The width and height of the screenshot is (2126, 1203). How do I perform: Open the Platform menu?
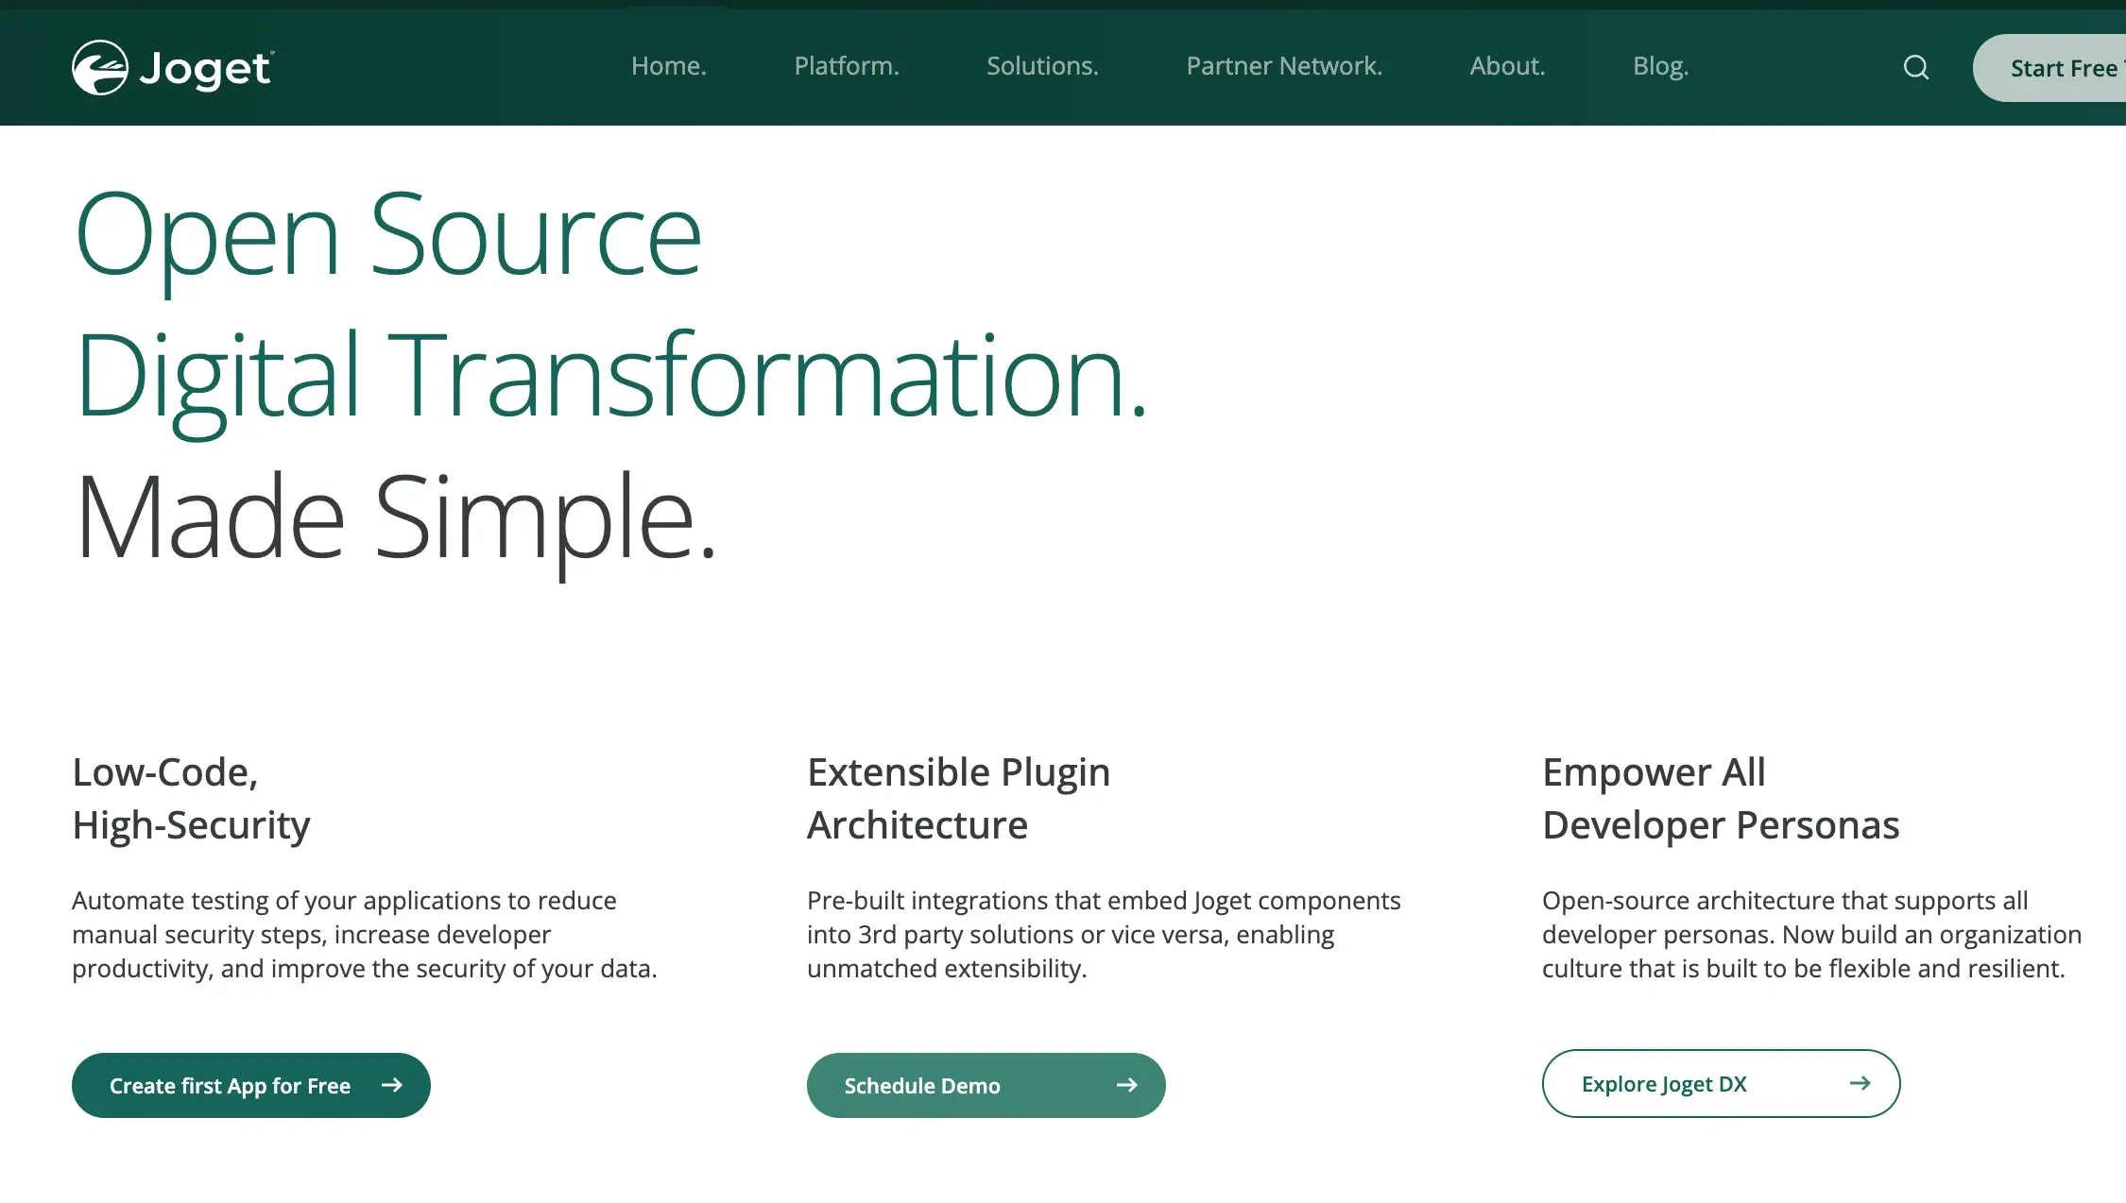[x=847, y=66]
